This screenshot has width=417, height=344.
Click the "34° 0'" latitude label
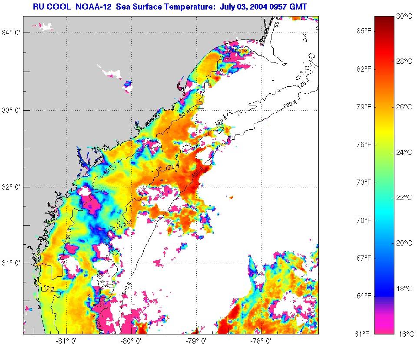point(11,33)
